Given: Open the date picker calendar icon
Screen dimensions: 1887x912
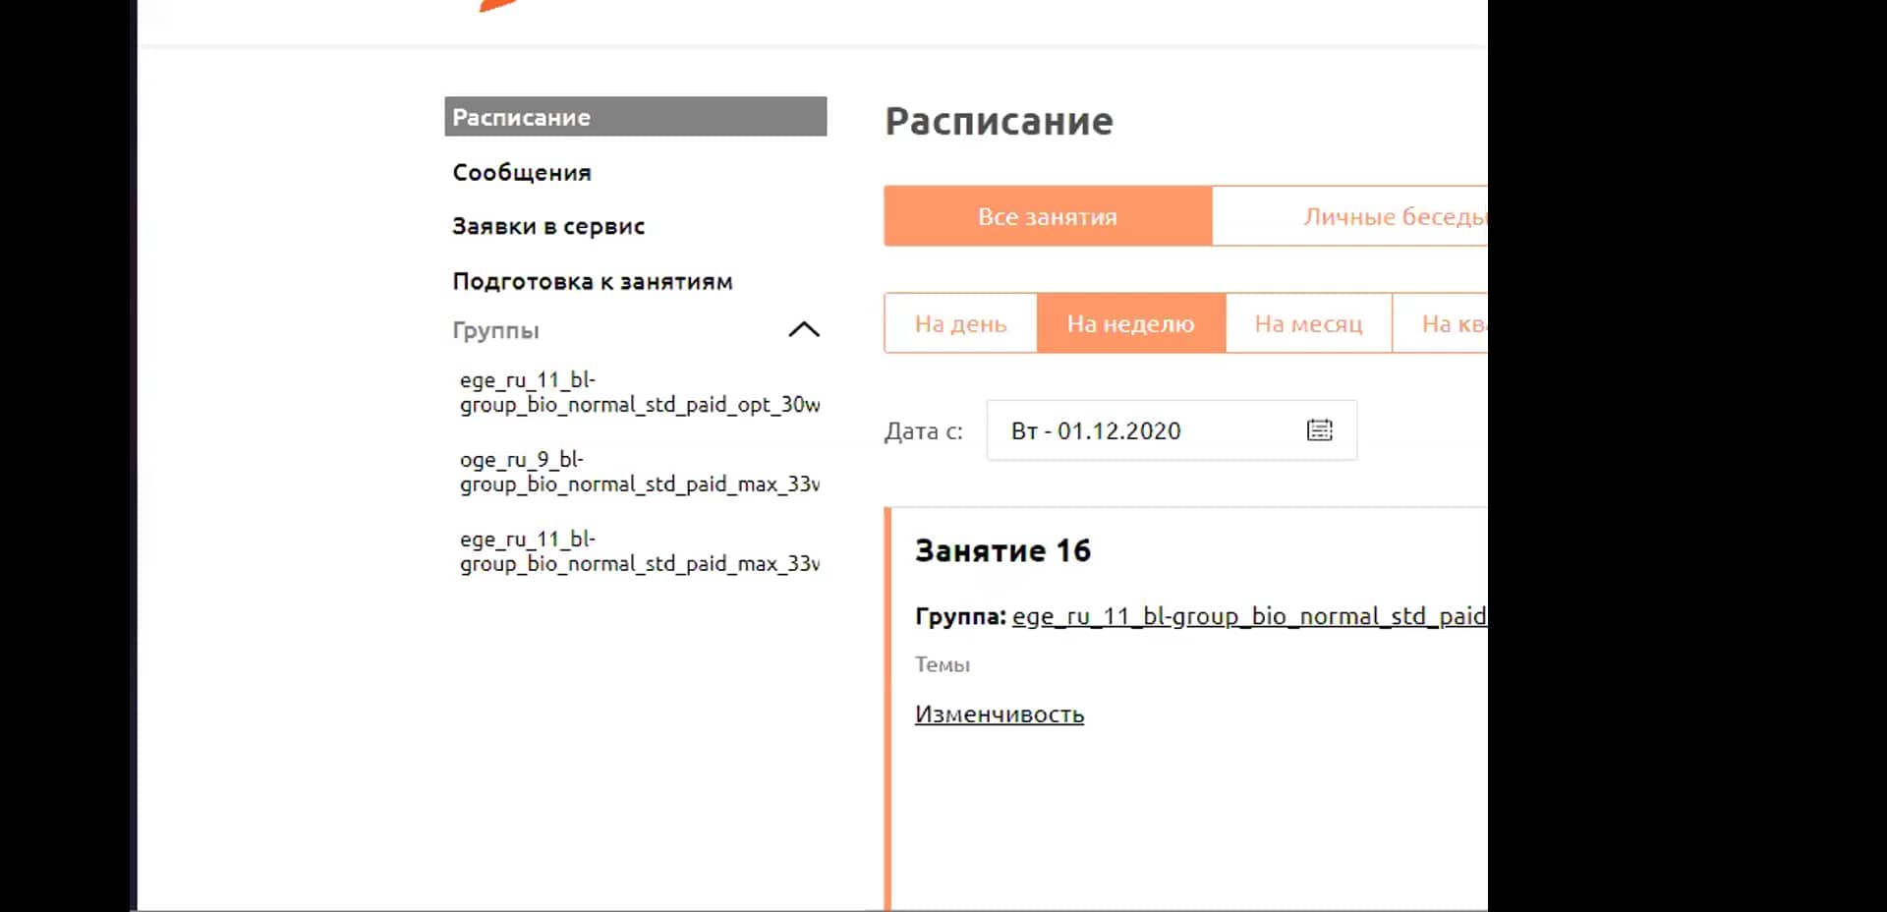Looking at the screenshot, I should [x=1320, y=429].
